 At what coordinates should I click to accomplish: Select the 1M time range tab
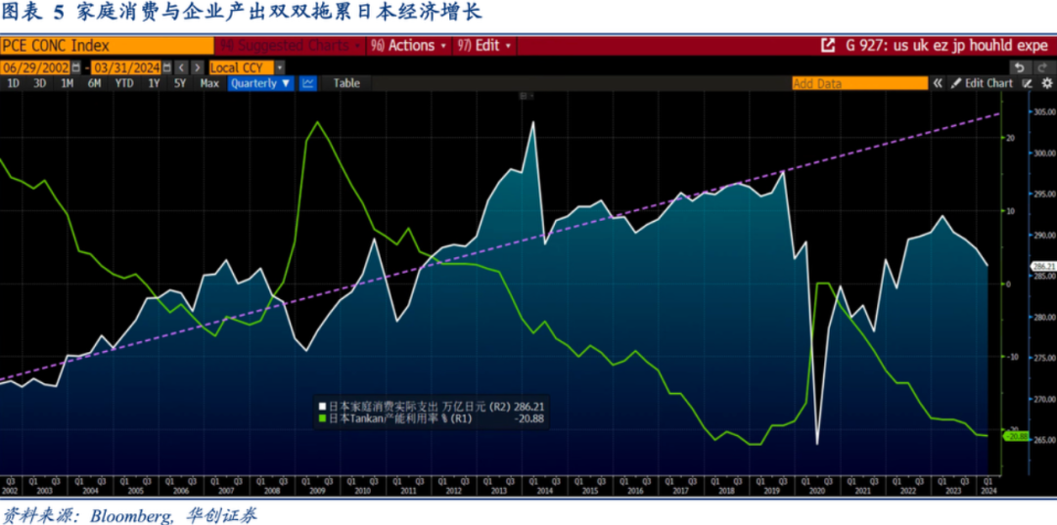pyautogui.click(x=68, y=83)
